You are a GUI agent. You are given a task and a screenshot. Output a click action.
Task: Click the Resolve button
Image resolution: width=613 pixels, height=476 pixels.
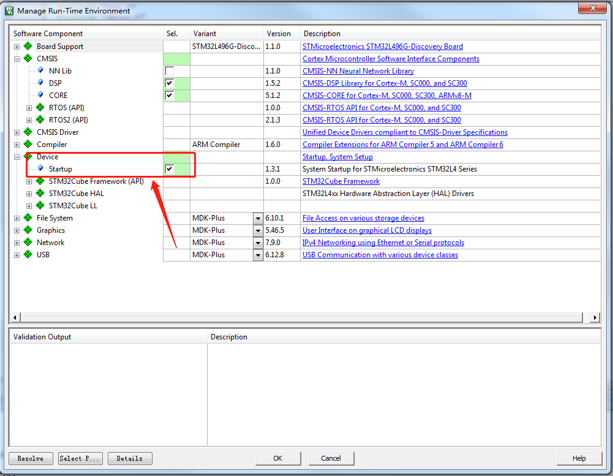(31, 458)
